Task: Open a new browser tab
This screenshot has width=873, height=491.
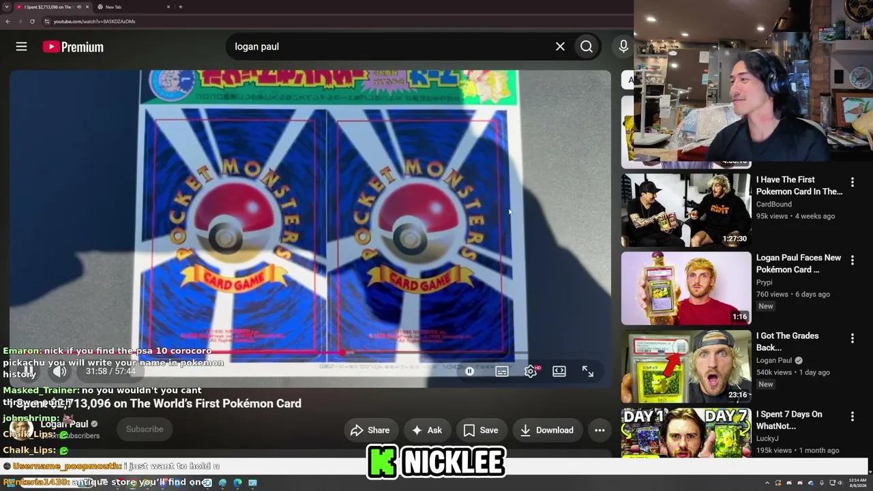Action: click(x=181, y=7)
